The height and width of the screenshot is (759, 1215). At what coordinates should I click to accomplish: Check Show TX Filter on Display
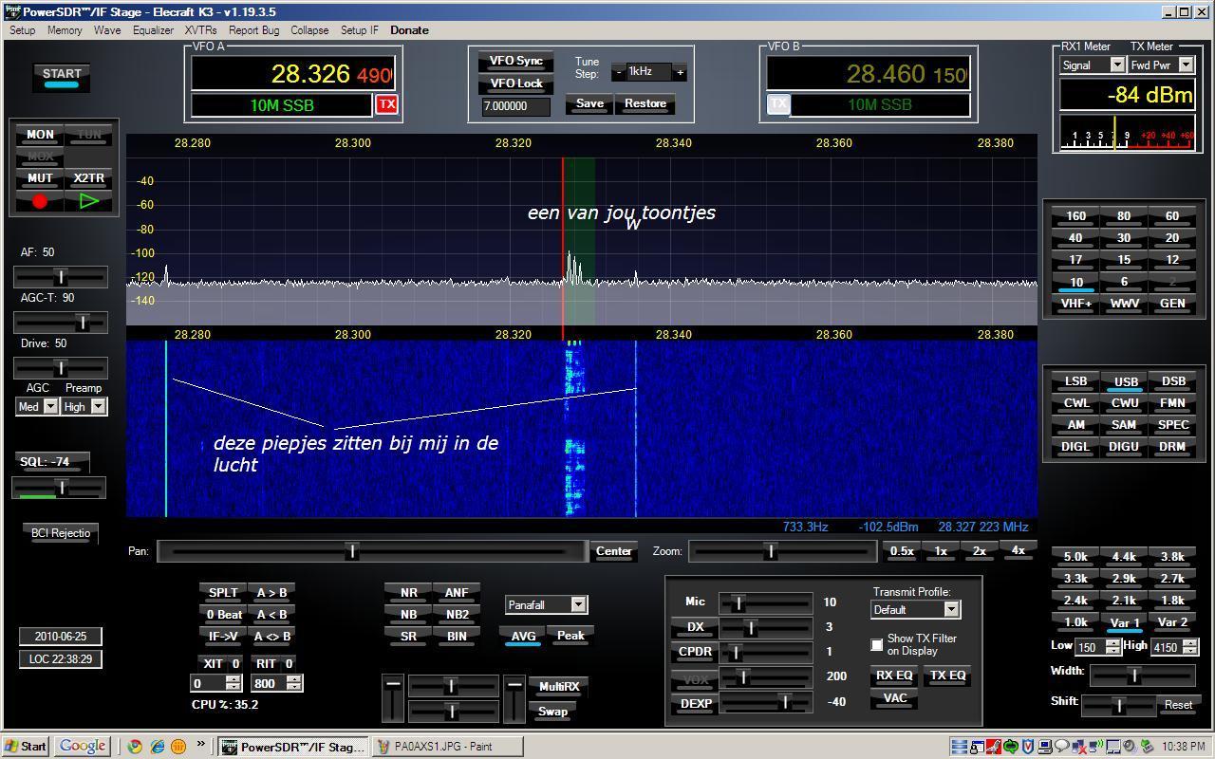(x=876, y=645)
